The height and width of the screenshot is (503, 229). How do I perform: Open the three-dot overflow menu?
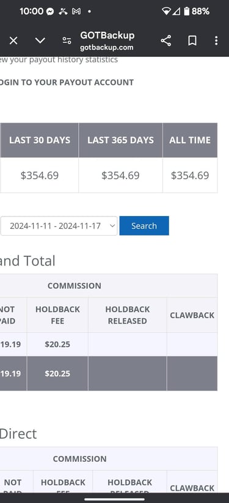[216, 41]
